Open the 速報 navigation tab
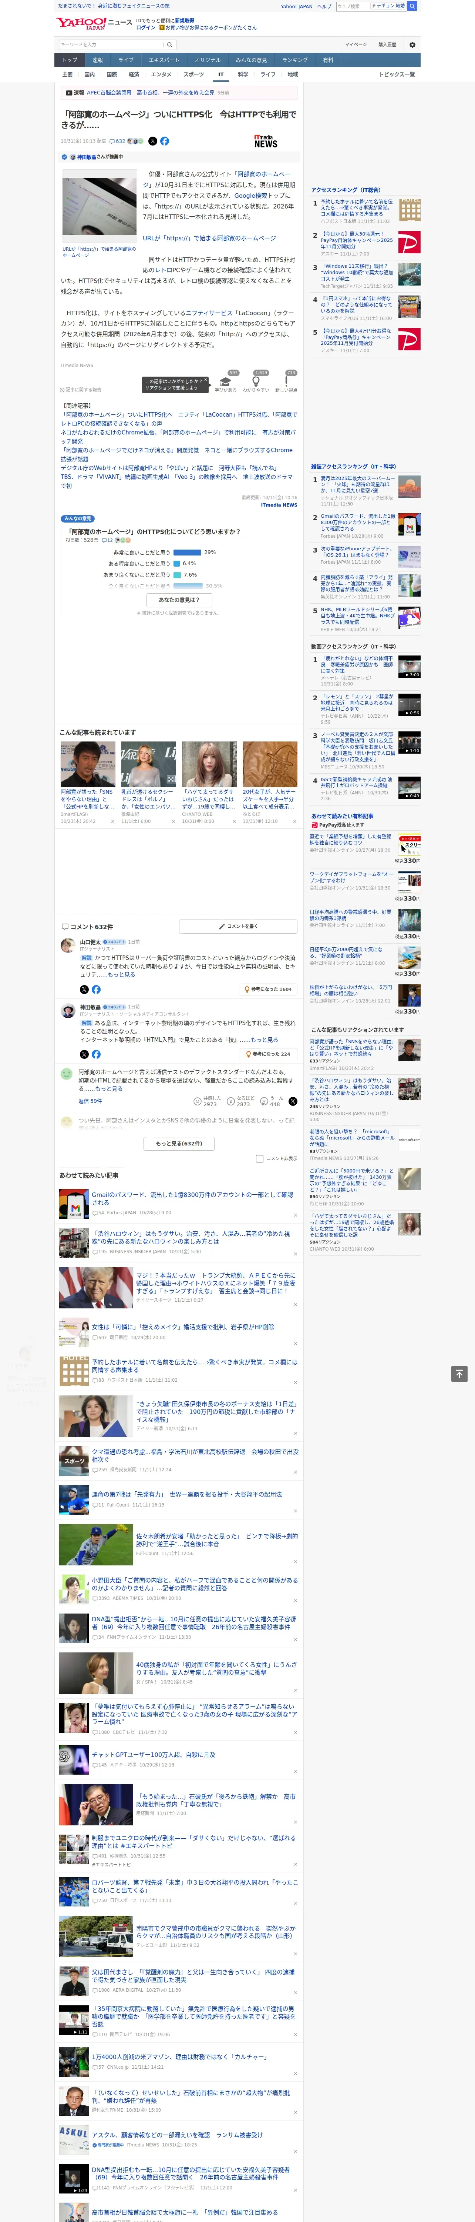 point(97,60)
